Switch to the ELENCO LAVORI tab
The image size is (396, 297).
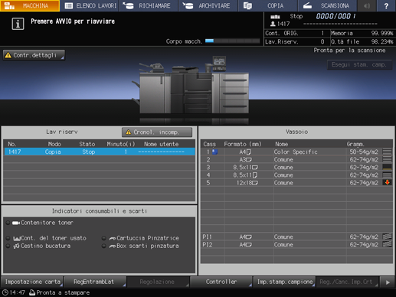[x=90, y=5]
